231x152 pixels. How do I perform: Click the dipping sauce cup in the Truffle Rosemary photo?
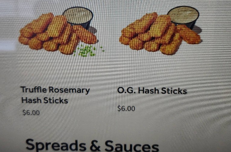coord(78,17)
